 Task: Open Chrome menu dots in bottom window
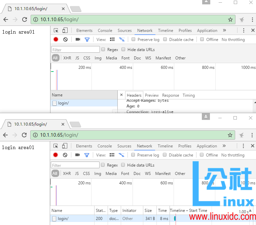point(252,135)
